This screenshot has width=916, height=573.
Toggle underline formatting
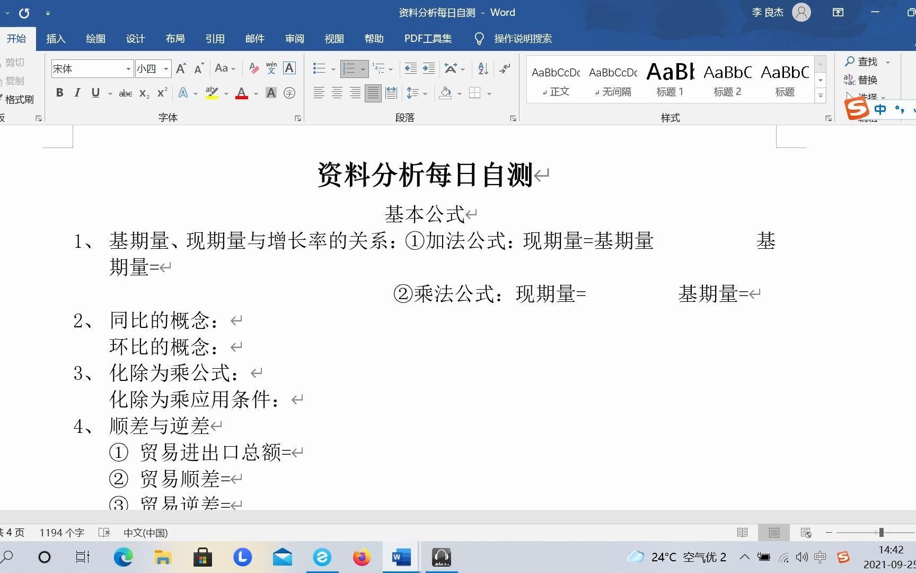95,93
